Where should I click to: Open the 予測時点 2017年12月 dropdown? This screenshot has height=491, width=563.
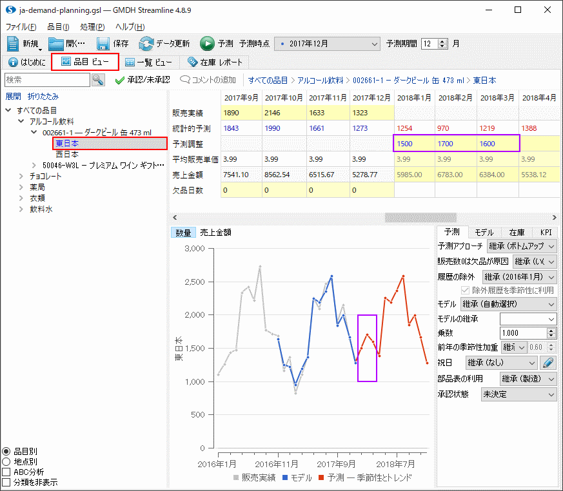tap(327, 44)
